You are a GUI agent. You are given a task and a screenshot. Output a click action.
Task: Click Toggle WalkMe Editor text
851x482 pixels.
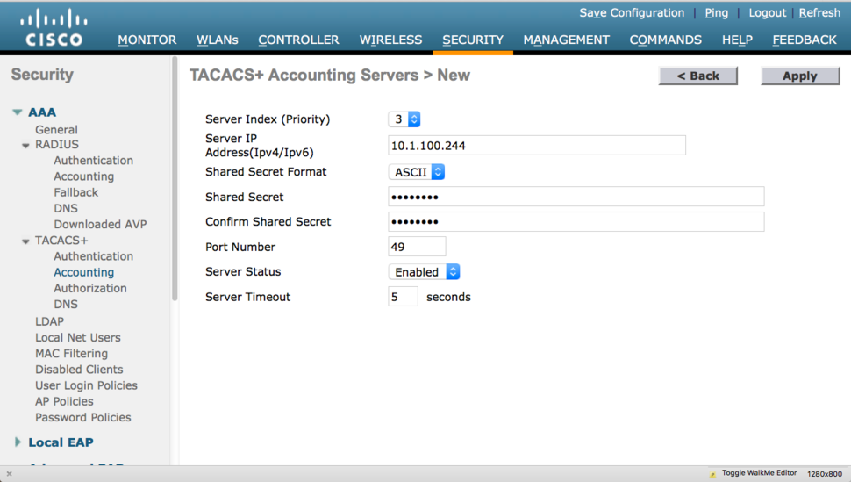pos(759,473)
